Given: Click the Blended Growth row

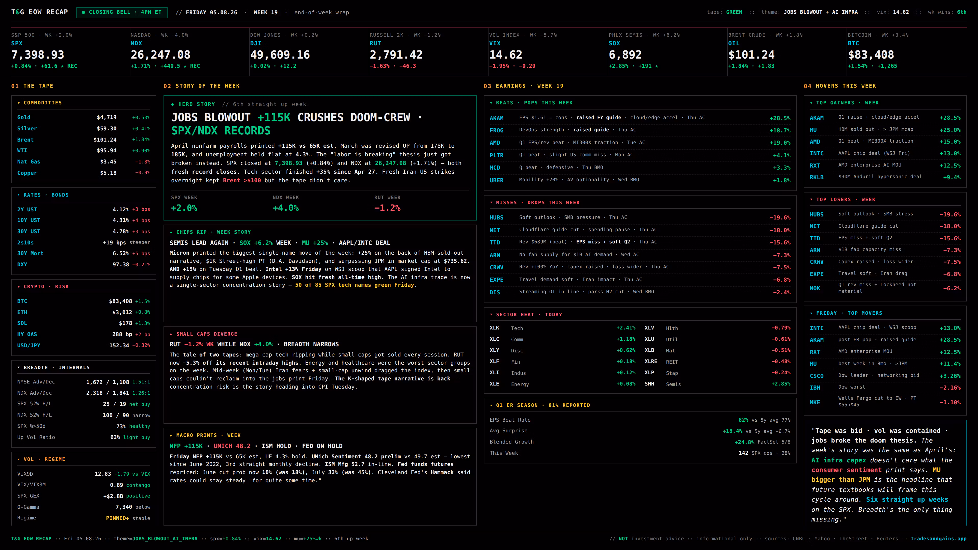Looking at the screenshot, I should pyautogui.click(x=640, y=442).
